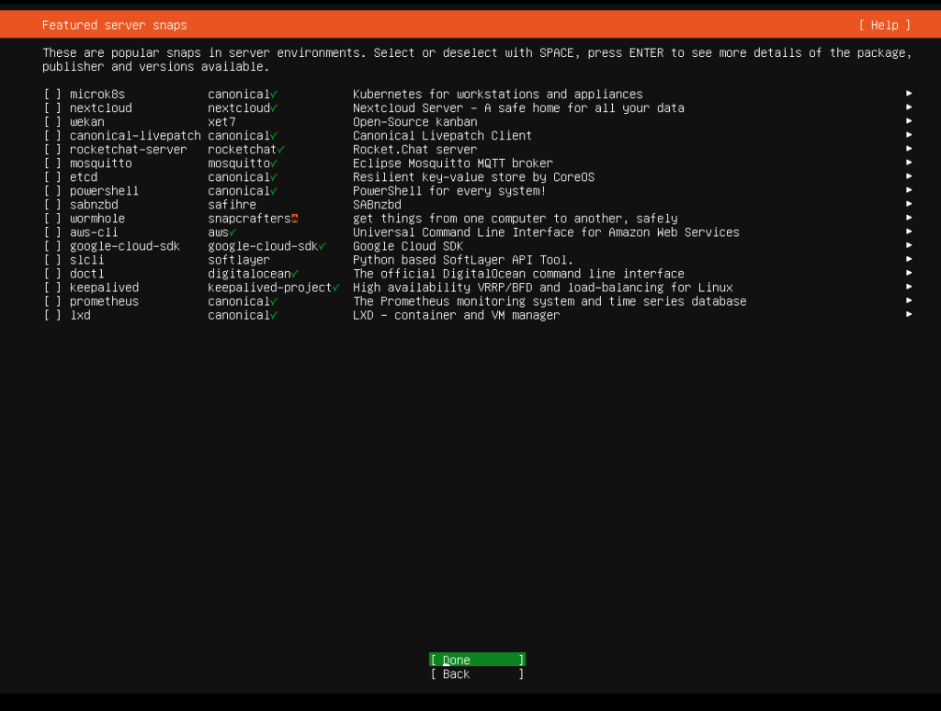
Task: Click the verified checkmark next to keepalived-project
Action: coord(336,288)
